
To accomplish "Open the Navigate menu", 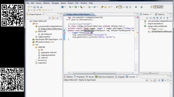I will (x=55, y=3).
